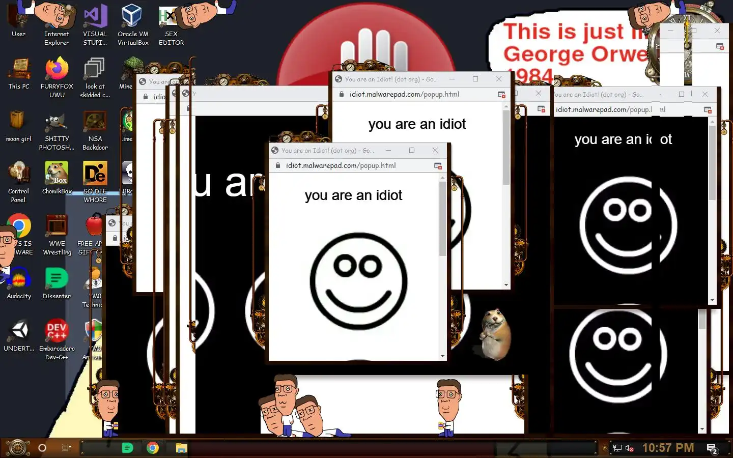Click popup-blocked icon in front popup window
The height and width of the screenshot is (458, 733).
438,166
